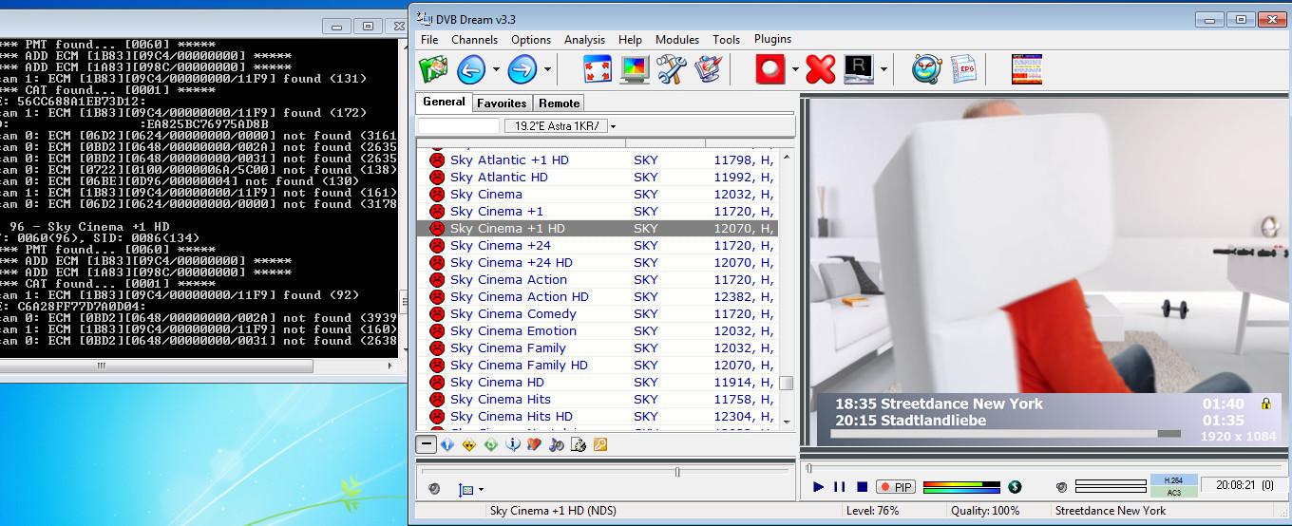Click the blue info filter icon

pyautogui.click(x=513, y=443)
